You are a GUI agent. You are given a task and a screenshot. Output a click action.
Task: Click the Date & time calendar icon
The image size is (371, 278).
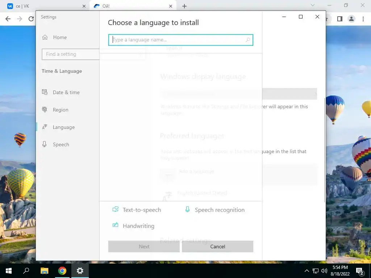coord(45,92)
